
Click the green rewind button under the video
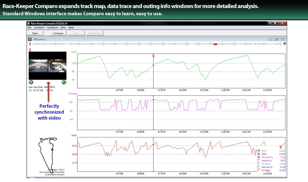64,82
